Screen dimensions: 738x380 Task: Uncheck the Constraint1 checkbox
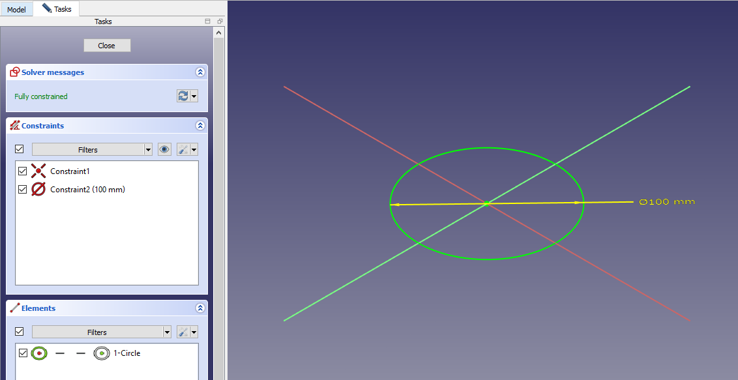[23, 171]
